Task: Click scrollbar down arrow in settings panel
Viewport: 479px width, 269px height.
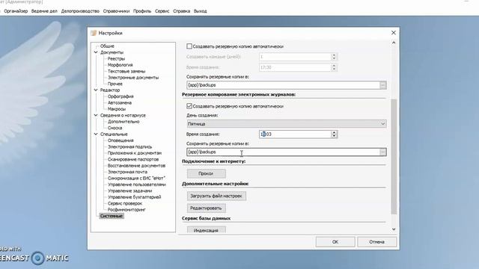Action: pos(394,229)
